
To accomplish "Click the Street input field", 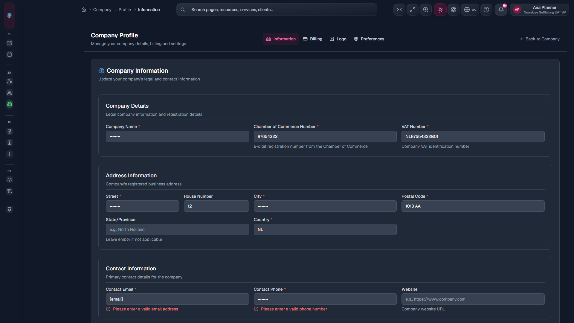I will pyautogui.click(x=142, y=206).
